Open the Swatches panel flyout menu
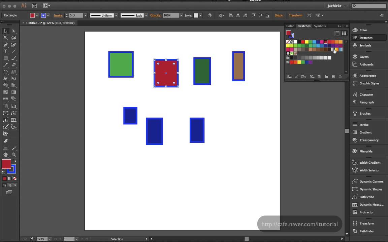Image resolution: width=388 pixels, height=242 pixels. [347, 26]
